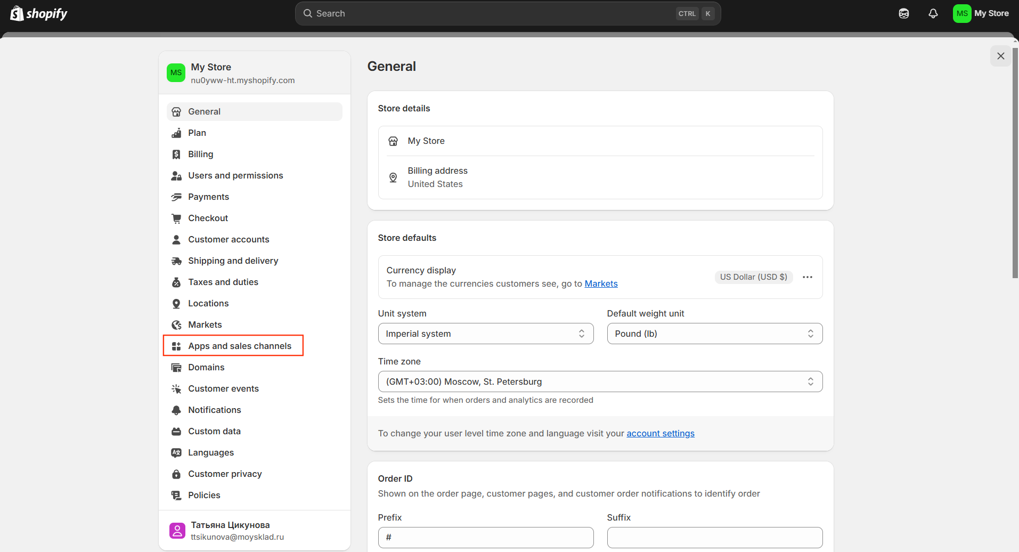Select General in settings menu
The height and width of the screenshot is (552, 1019).
pyautogui.click(x=255, y=111)
